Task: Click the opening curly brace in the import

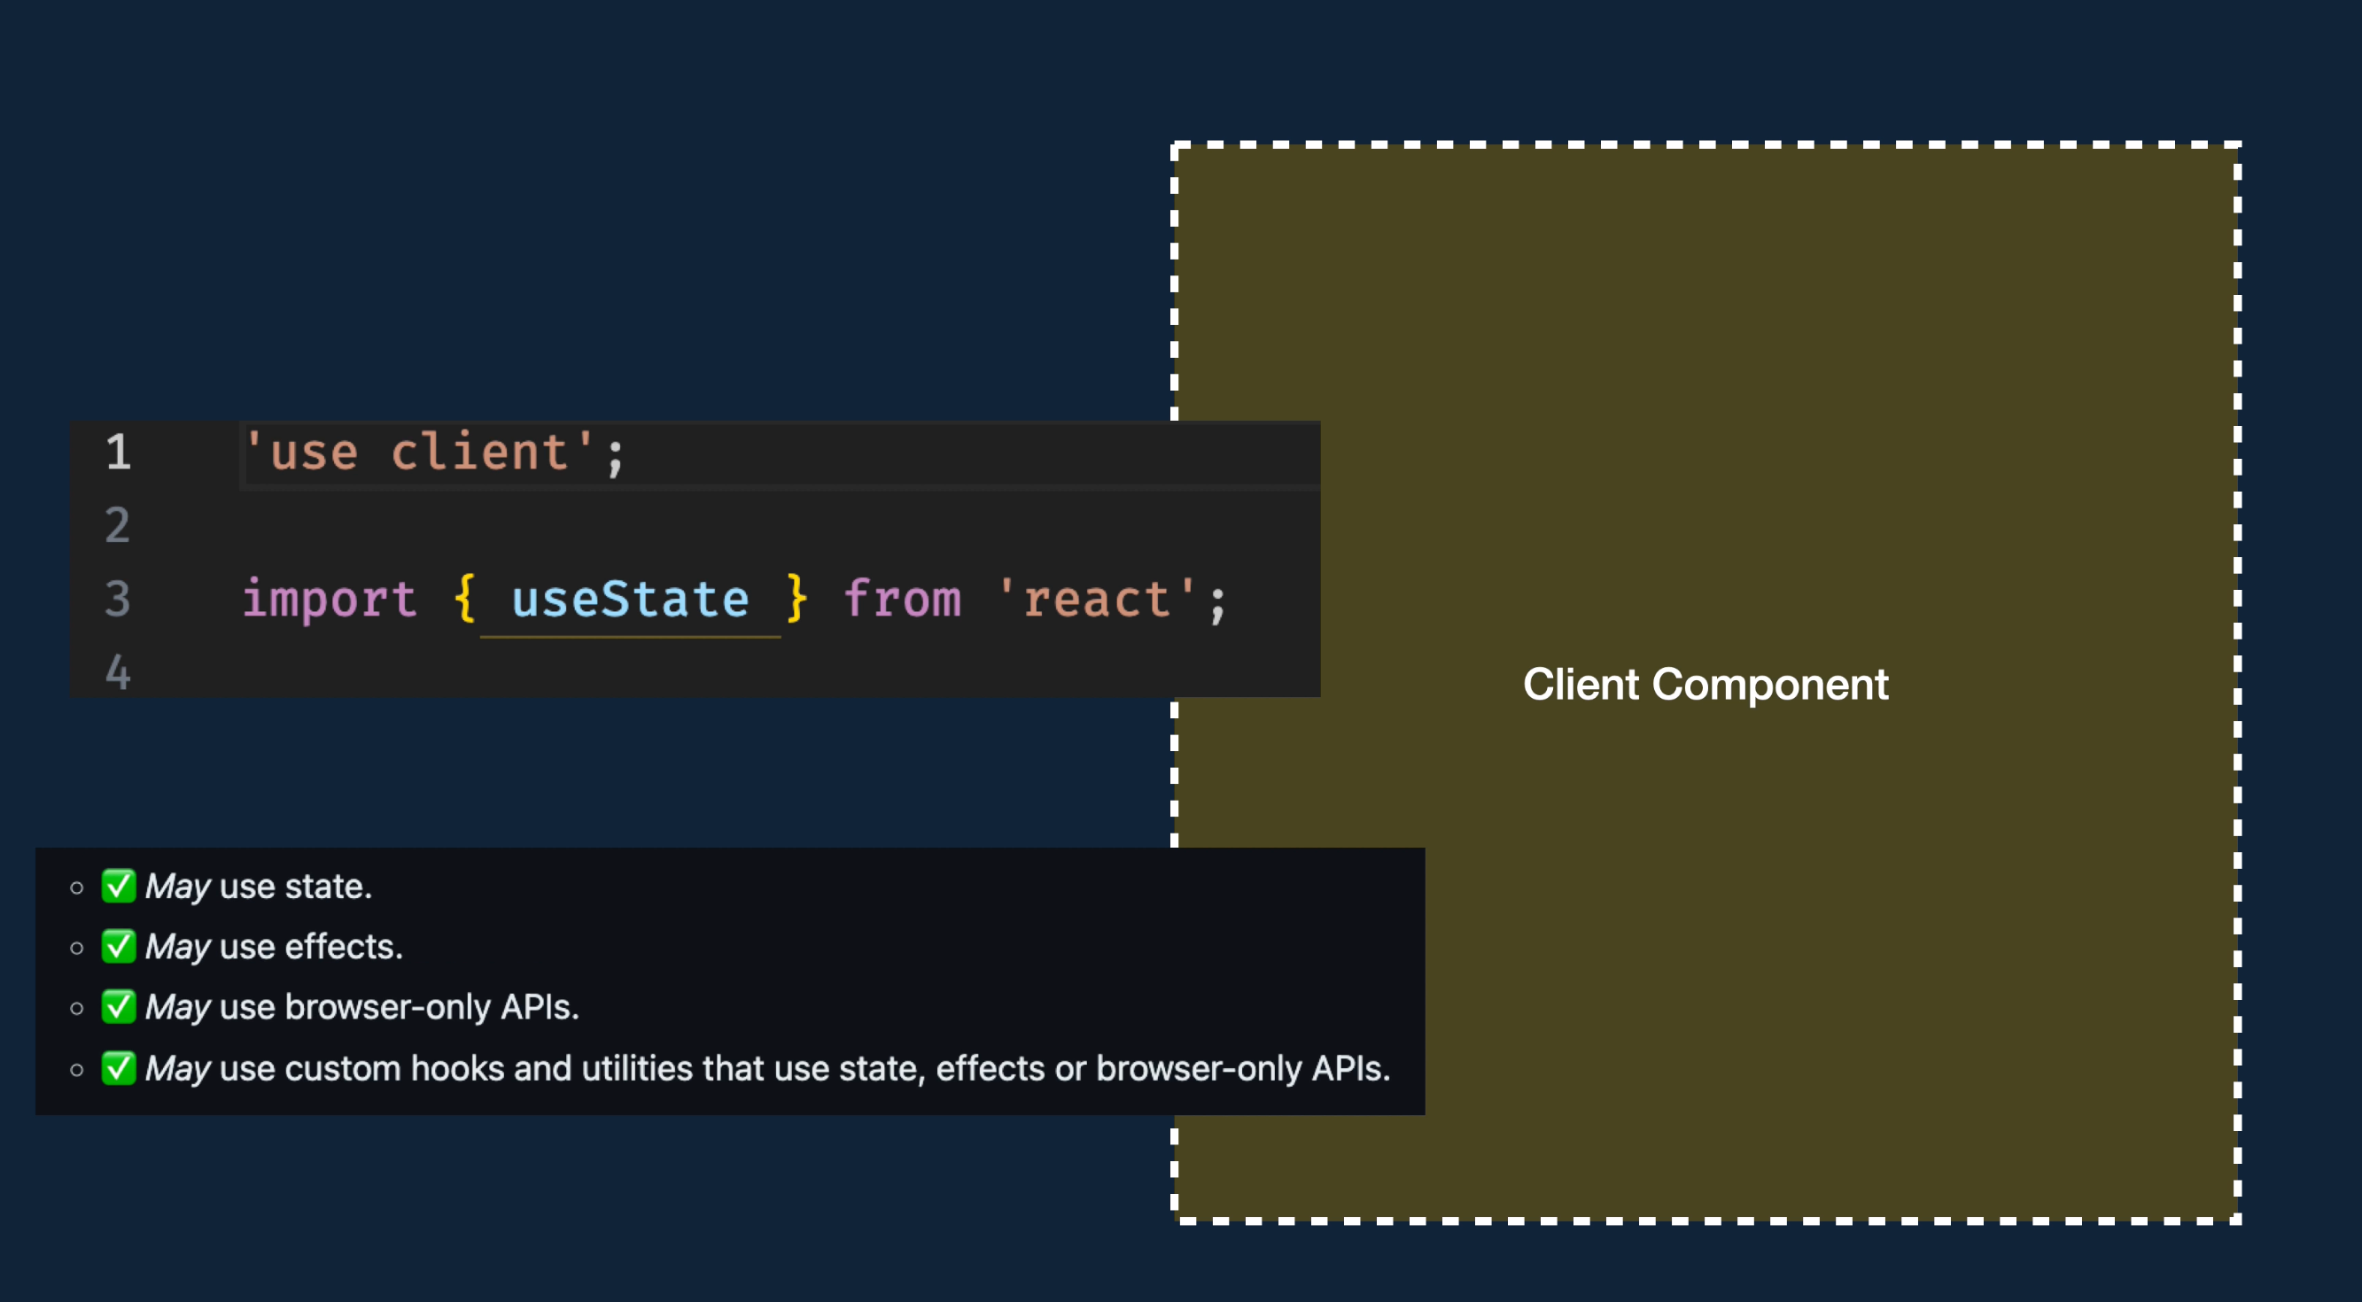Action: pyautogui.click(x=464, y=599)
